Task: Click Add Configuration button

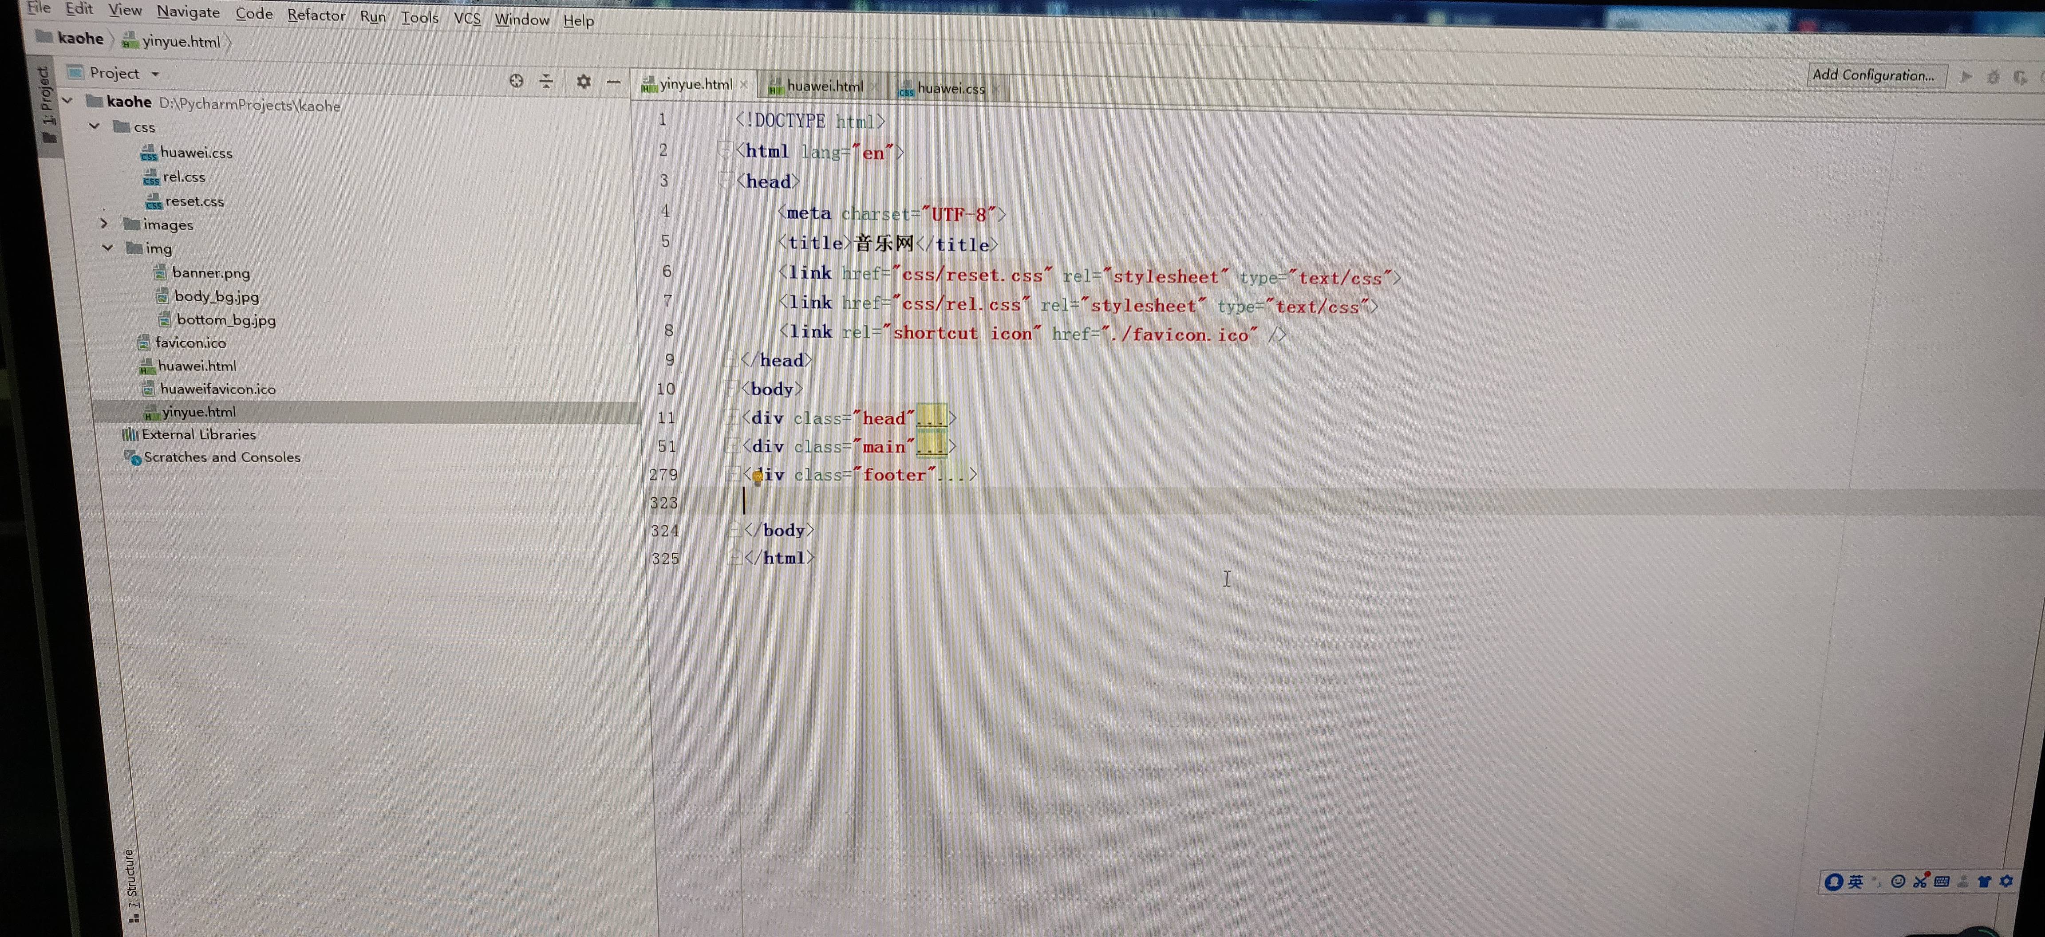Action: (1874, 75)
